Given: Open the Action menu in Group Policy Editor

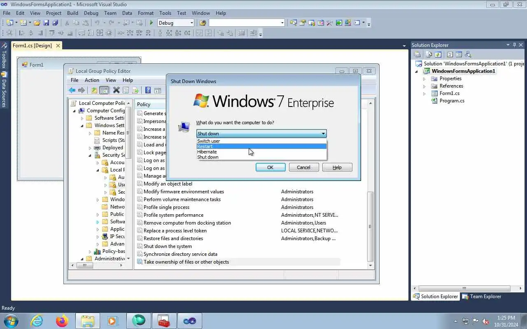Looking at the screenshot, I should click(92, 80).
